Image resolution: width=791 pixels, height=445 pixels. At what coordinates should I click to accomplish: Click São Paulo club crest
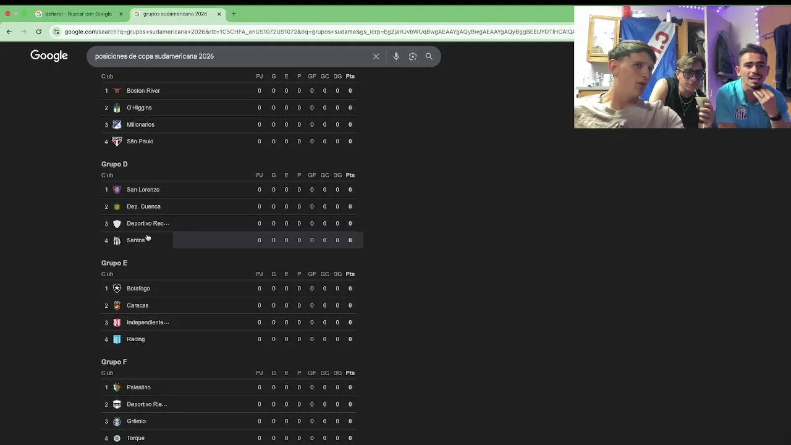117,142
